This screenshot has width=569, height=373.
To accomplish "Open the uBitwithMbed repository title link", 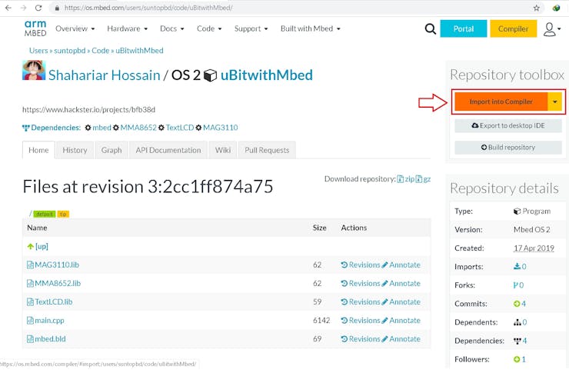I will click(266, 75).
